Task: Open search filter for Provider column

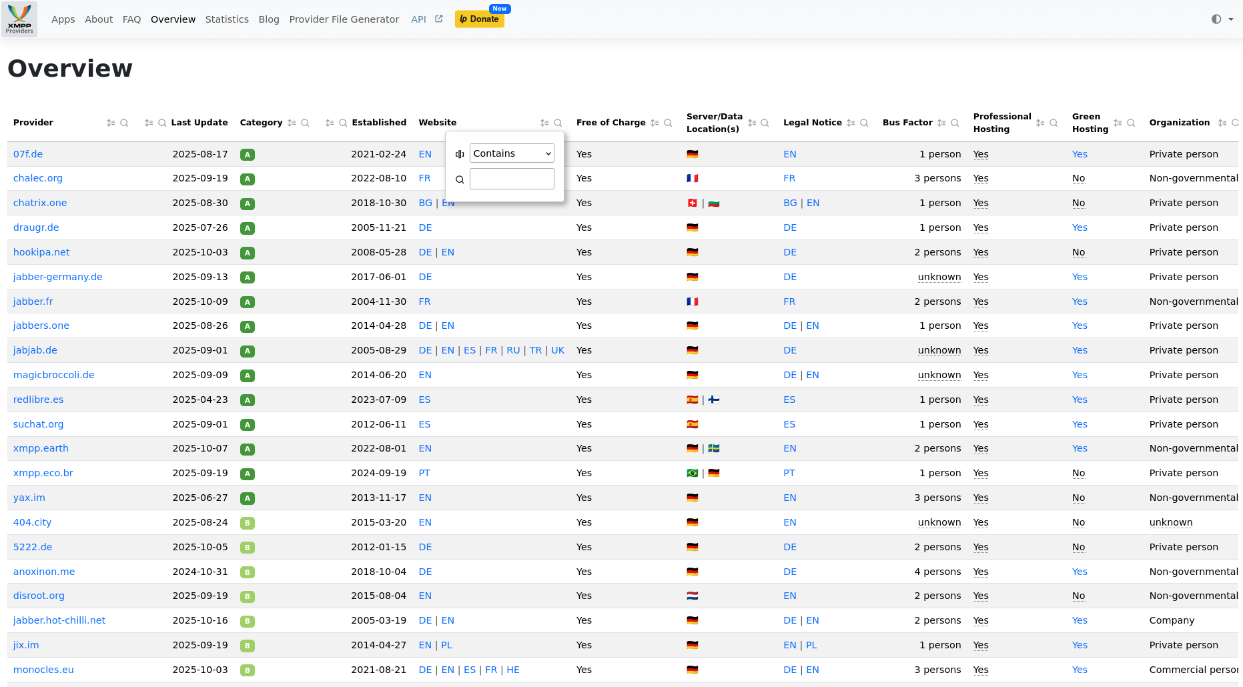Action: (x=124, y=123)
